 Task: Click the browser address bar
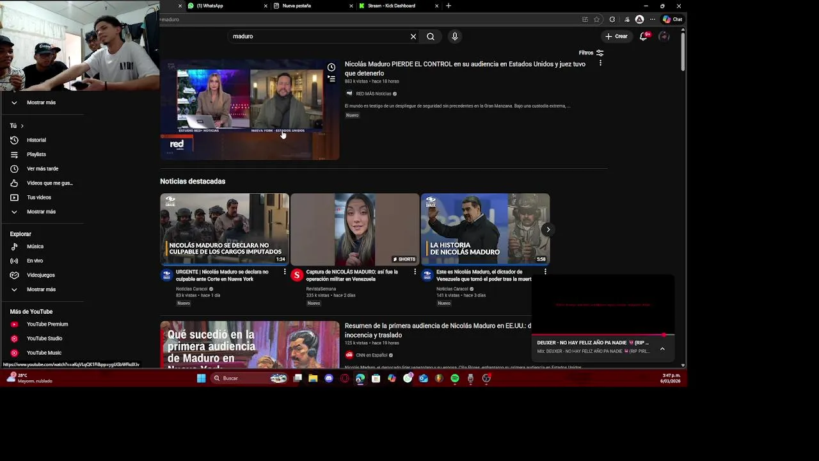pyautogui.click(x=368, y=19)
